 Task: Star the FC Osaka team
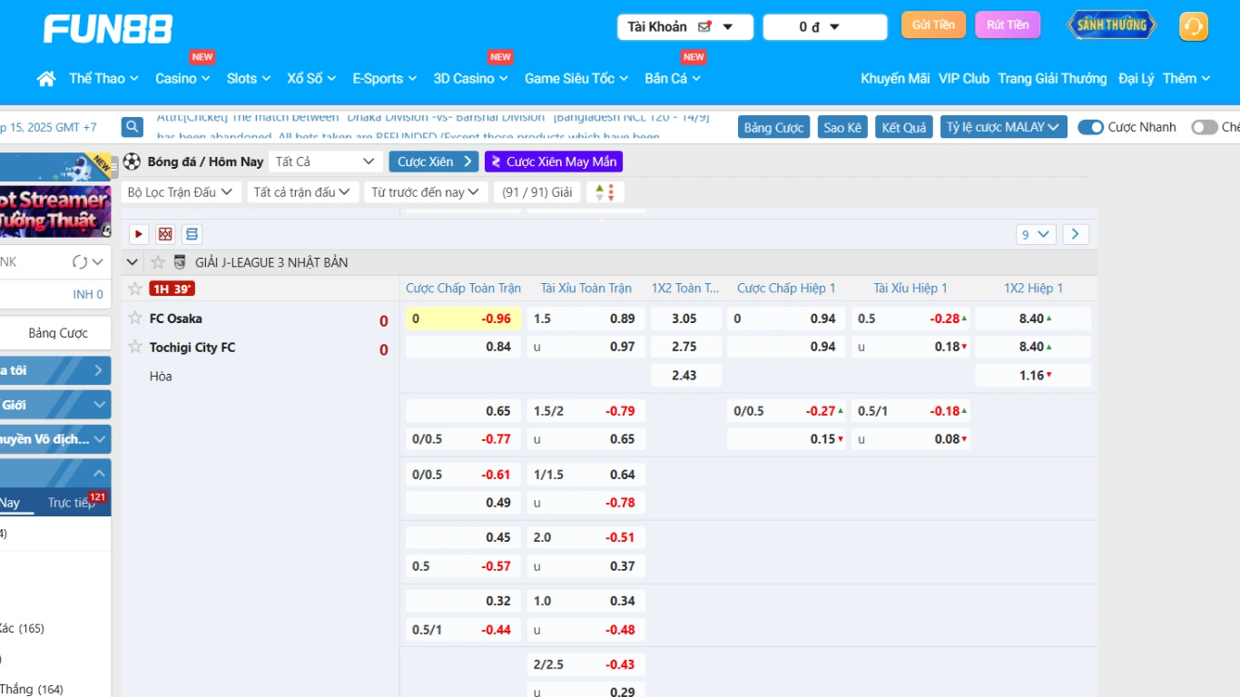coord(135,318)
